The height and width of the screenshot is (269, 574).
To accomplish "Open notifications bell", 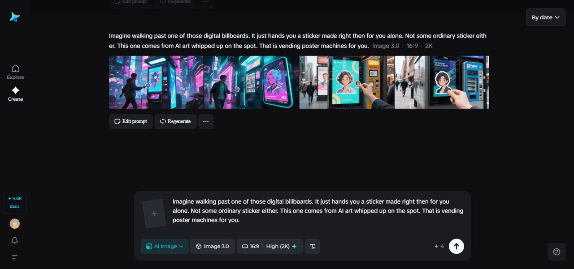I will 15,240.
